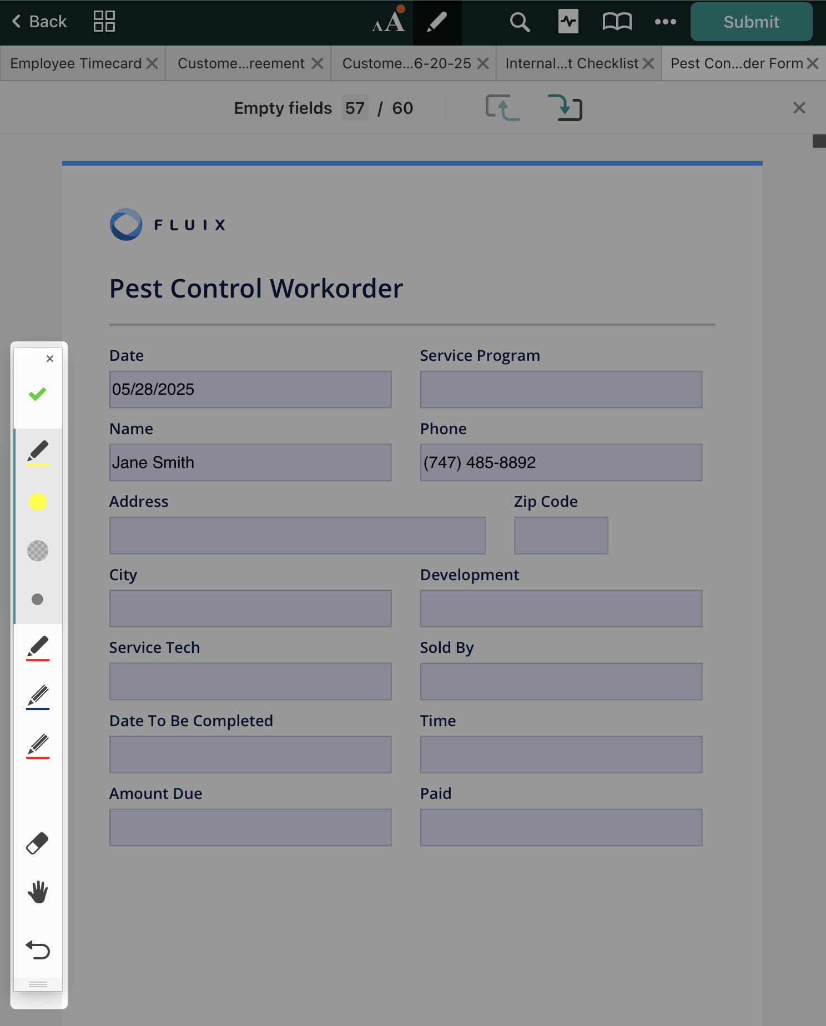Pick the yellow color swatch
The height and width of the screenshot is (1026, 826).
38,502
